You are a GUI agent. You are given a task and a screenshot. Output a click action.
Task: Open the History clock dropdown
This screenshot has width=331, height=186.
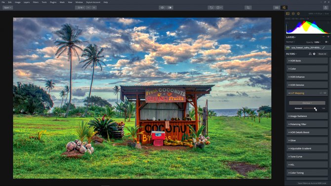click(219, 7)
